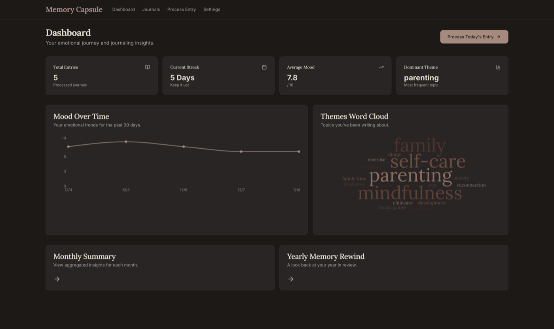
Task: Click the arrow icon under Monthly Summary
Action: coord(57,279)
